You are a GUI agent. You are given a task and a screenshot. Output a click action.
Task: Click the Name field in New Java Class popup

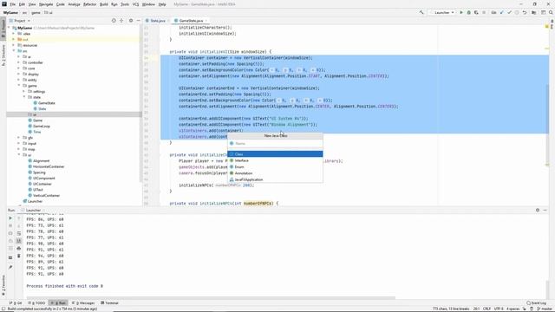[x=275, y=143]
